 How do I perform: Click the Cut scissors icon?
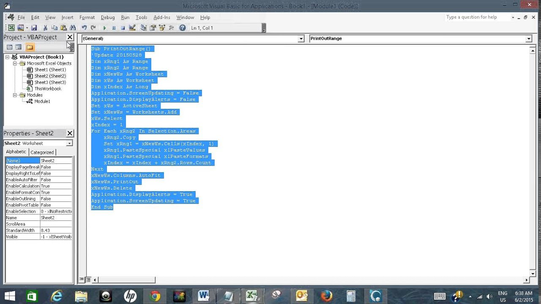(45, 28)
